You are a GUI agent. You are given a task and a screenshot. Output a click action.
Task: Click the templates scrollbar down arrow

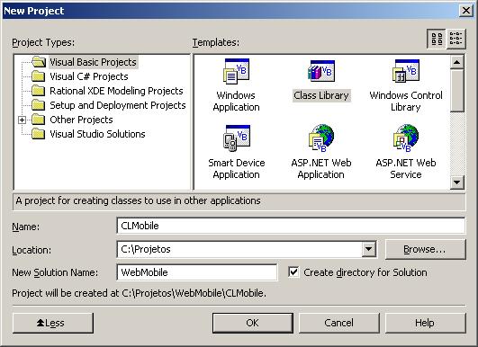click(456, 182)
